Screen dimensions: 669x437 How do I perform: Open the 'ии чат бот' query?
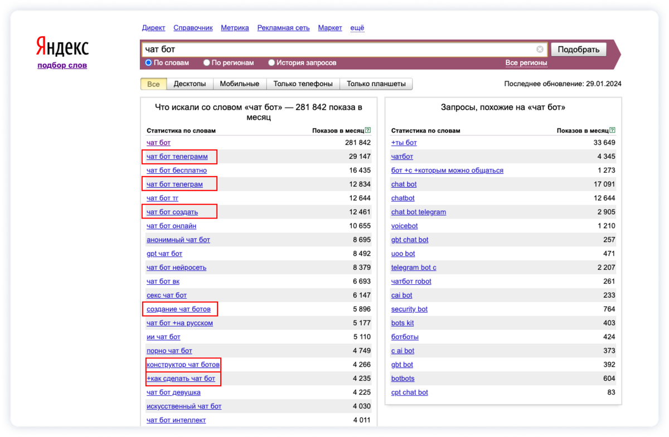163,337
